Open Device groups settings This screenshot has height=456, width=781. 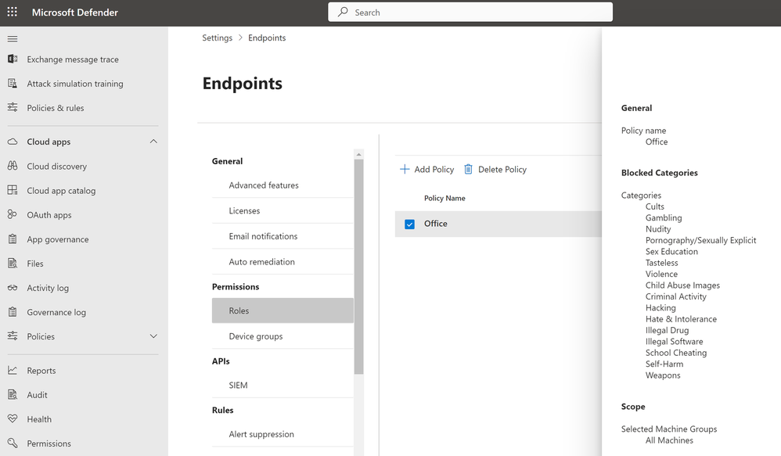(x=256, y=336)
